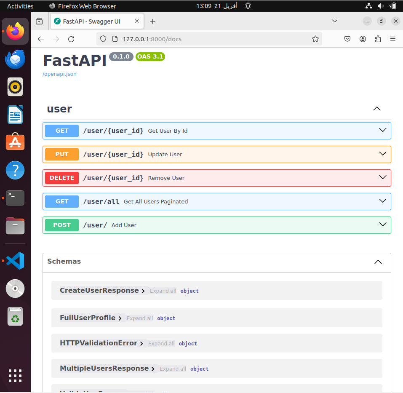Screen dimensions: 403x393
Task: Click the tracking protection shield icon
Action: pos(103,39)
